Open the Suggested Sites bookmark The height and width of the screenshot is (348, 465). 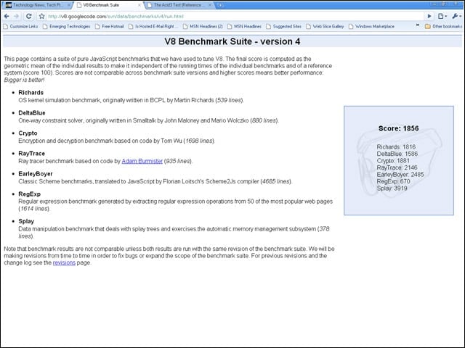(x=283, y=26)
